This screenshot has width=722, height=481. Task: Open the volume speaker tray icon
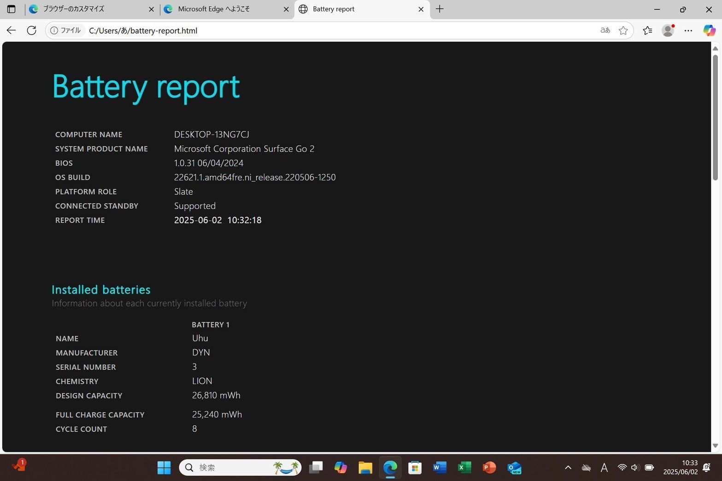click(x=635, y=468)
